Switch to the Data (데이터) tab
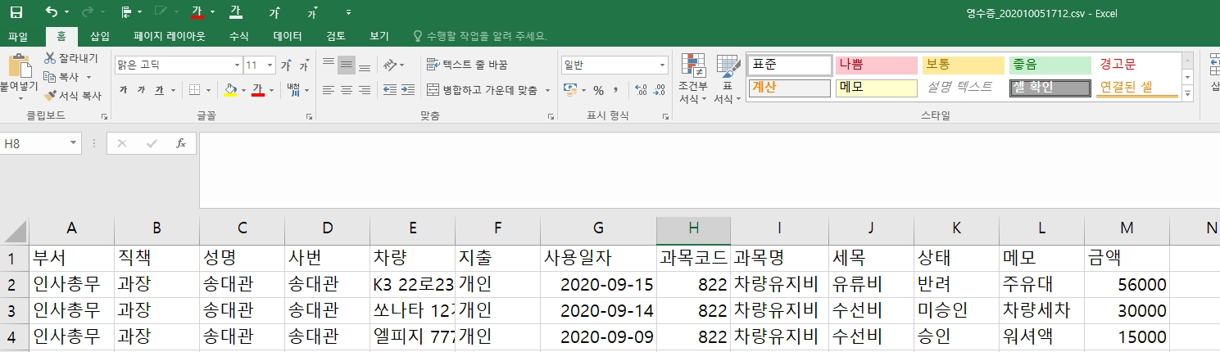The width and height of the screenshot is (1220, 352). 288,36
